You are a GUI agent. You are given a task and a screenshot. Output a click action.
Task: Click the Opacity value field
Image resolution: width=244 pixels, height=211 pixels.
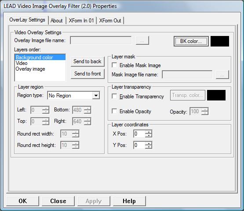tap(195, 111)
